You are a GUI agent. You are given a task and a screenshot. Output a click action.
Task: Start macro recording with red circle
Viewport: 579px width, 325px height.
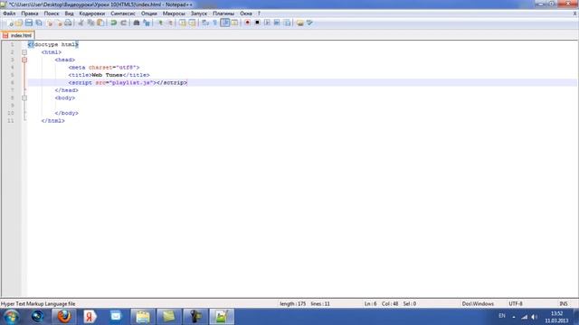[247, 23]
